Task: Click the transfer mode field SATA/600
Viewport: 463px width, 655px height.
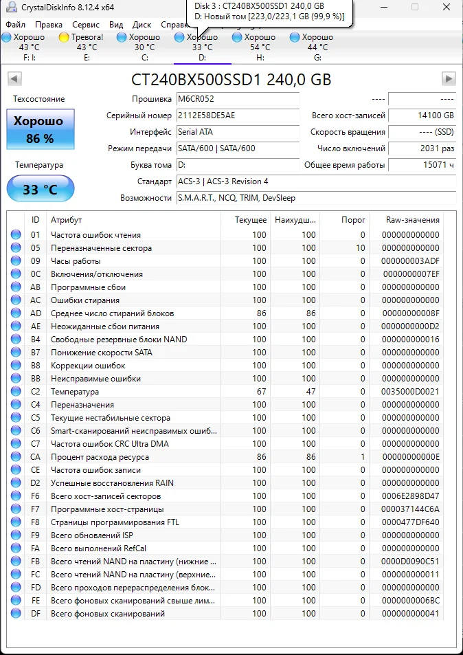Action: [x=238, y=148]
